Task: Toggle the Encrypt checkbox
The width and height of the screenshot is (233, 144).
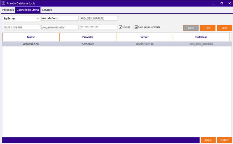Action: [120, 27]
